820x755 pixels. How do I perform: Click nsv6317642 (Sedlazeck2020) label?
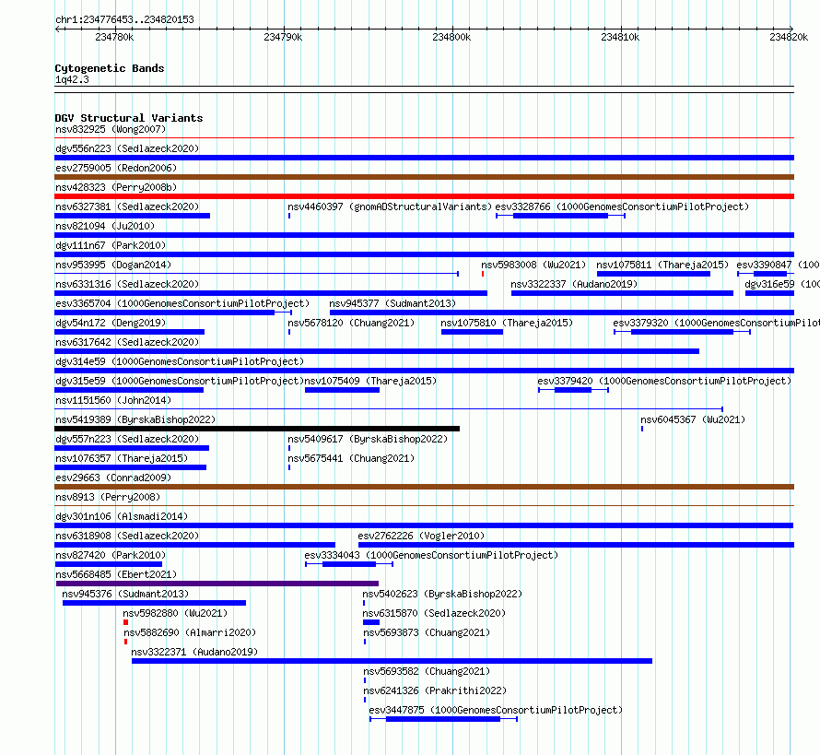[127, 342]
